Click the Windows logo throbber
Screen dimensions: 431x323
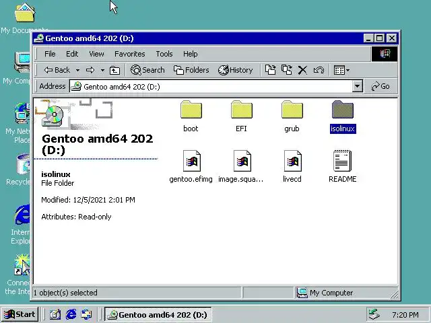[x=385, y=54]
